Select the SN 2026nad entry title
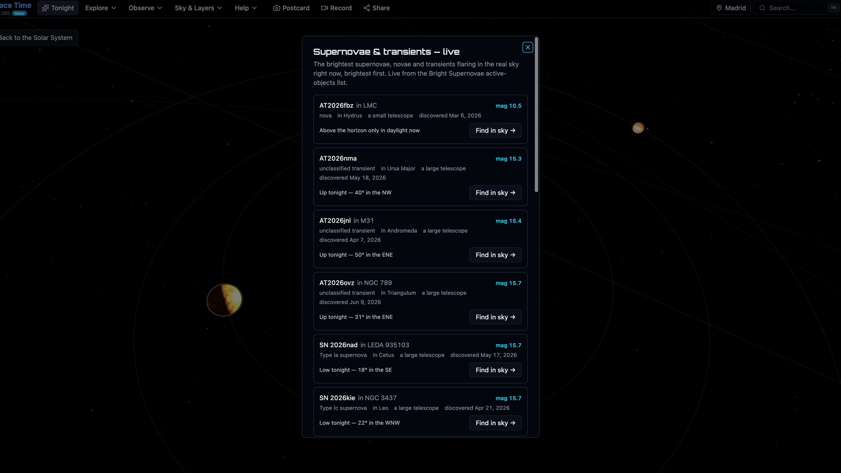Image resolution: width=841 pixels, height=473 pixels. (x=338, y=345)
